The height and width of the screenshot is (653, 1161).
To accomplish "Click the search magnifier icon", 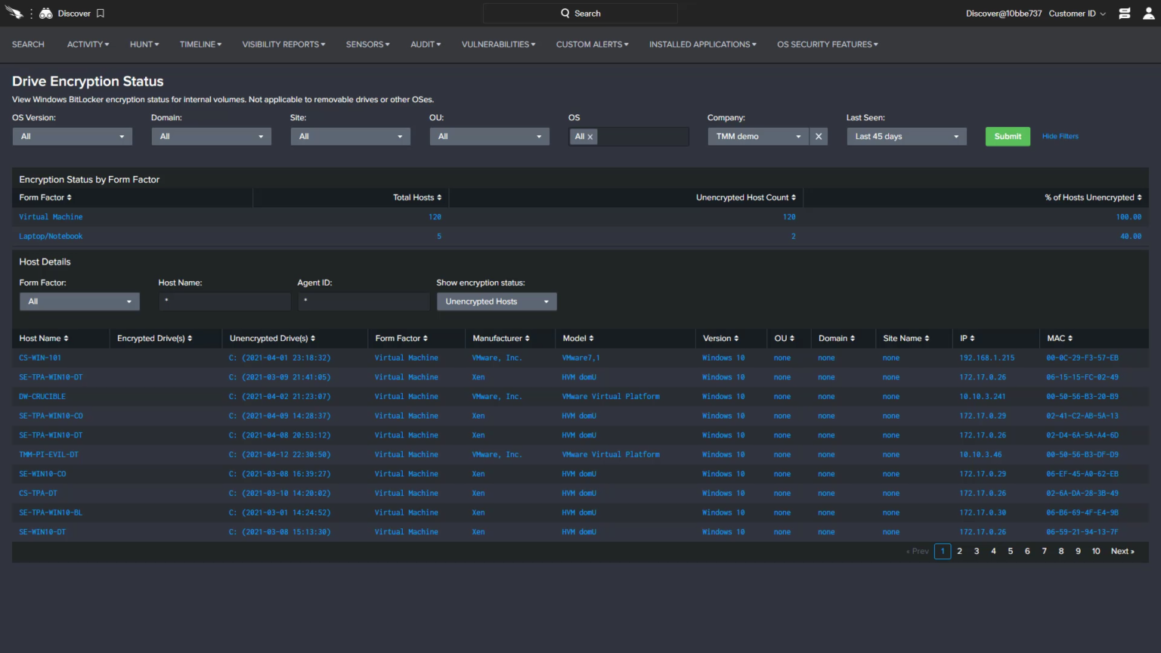I will (565, 13).
